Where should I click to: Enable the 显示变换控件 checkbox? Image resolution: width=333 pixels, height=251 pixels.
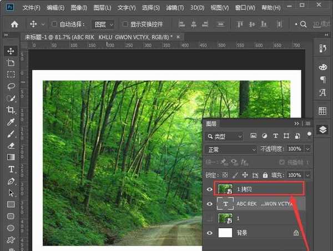pyautogui.click(x=125, y=24)
